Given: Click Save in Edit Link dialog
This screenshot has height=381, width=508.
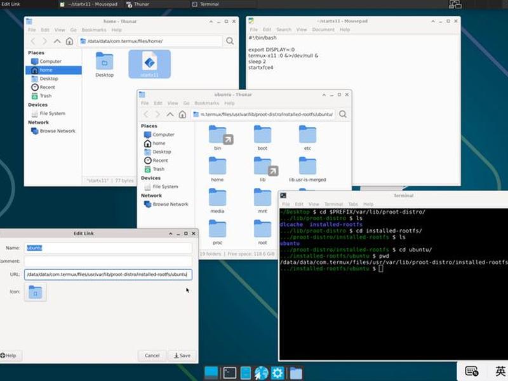Looking at the screenshot, I should (x=182, y=356).
